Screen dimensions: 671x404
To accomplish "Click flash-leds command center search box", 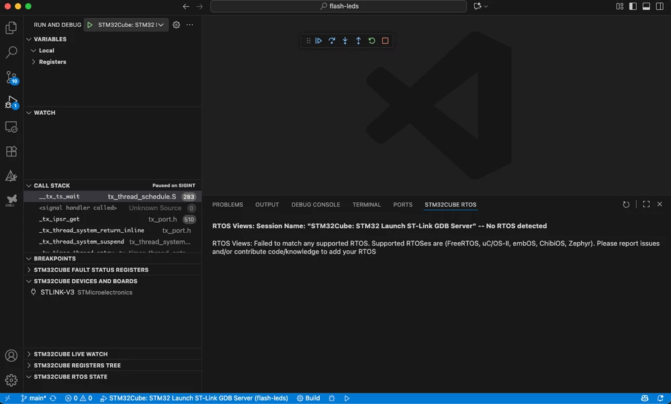I will (x=339, y=7).
